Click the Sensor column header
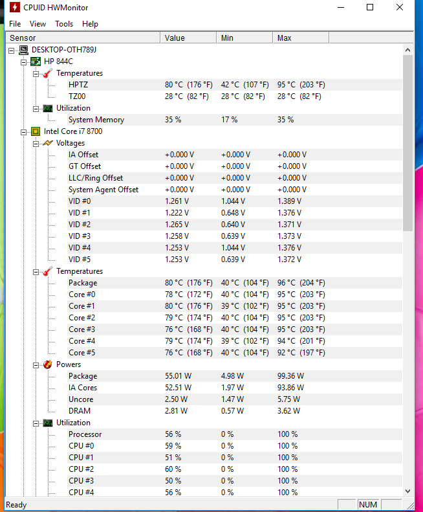Viewport: 423px width, 512px height. (83, 38)
